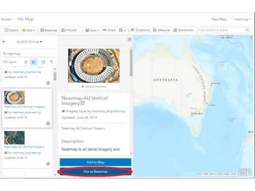Click the Nearmap AU Vertical Imagery list thumbnail

click(14, 97)
